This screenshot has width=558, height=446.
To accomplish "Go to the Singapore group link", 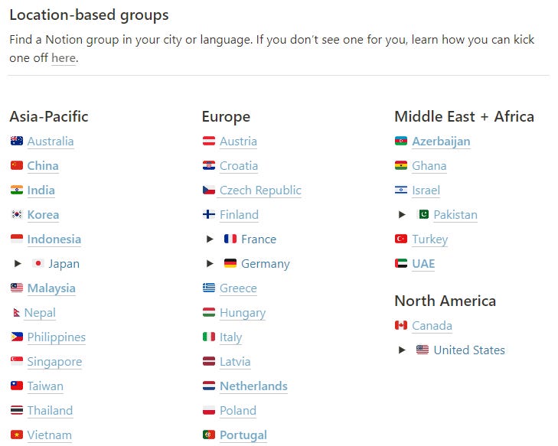I will click(x=54, y=362).
